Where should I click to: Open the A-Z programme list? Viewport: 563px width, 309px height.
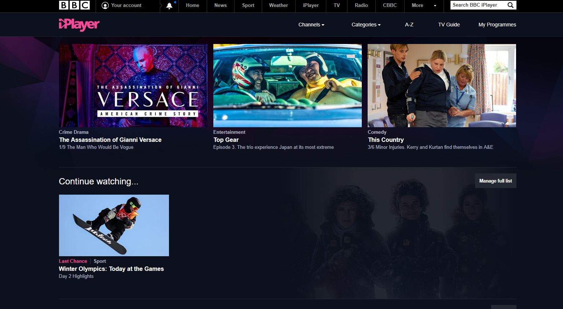(409, 25)
